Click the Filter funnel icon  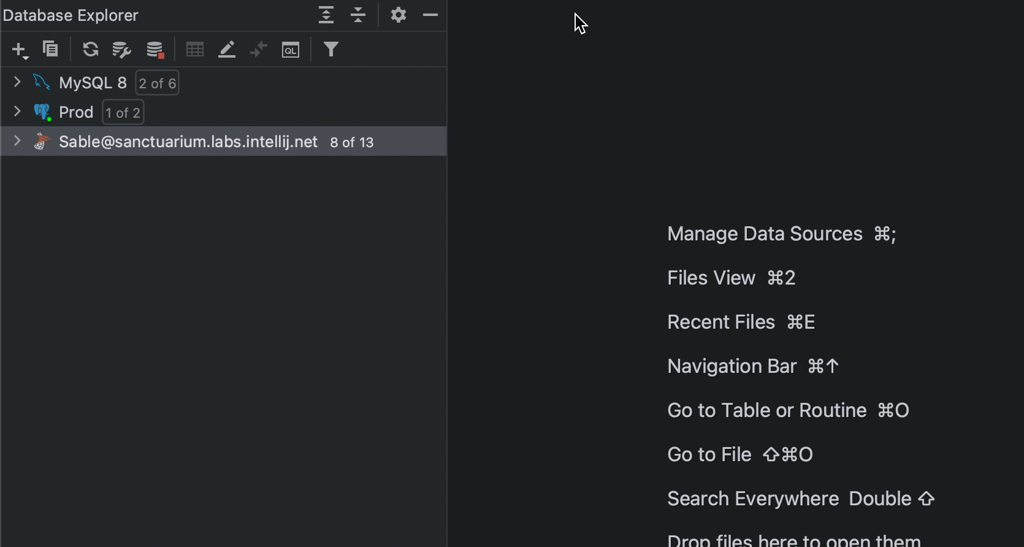(331, 49)
